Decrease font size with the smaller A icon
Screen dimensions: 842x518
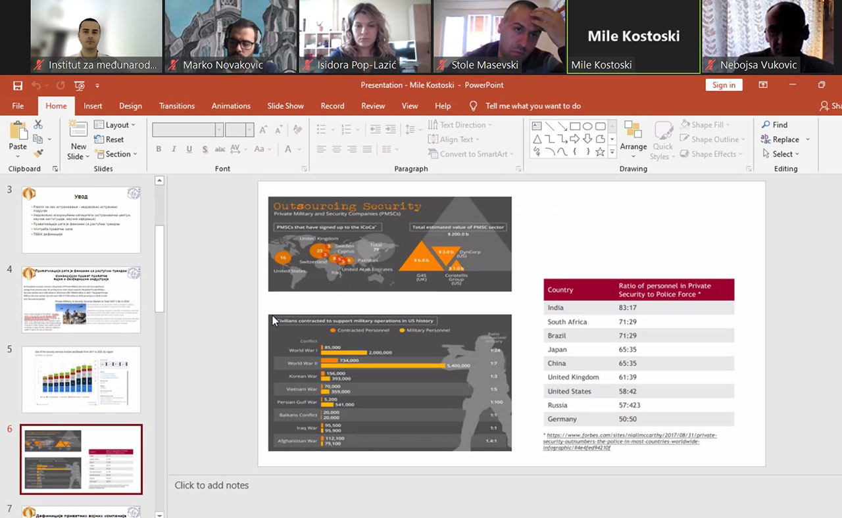coord(278,130)
